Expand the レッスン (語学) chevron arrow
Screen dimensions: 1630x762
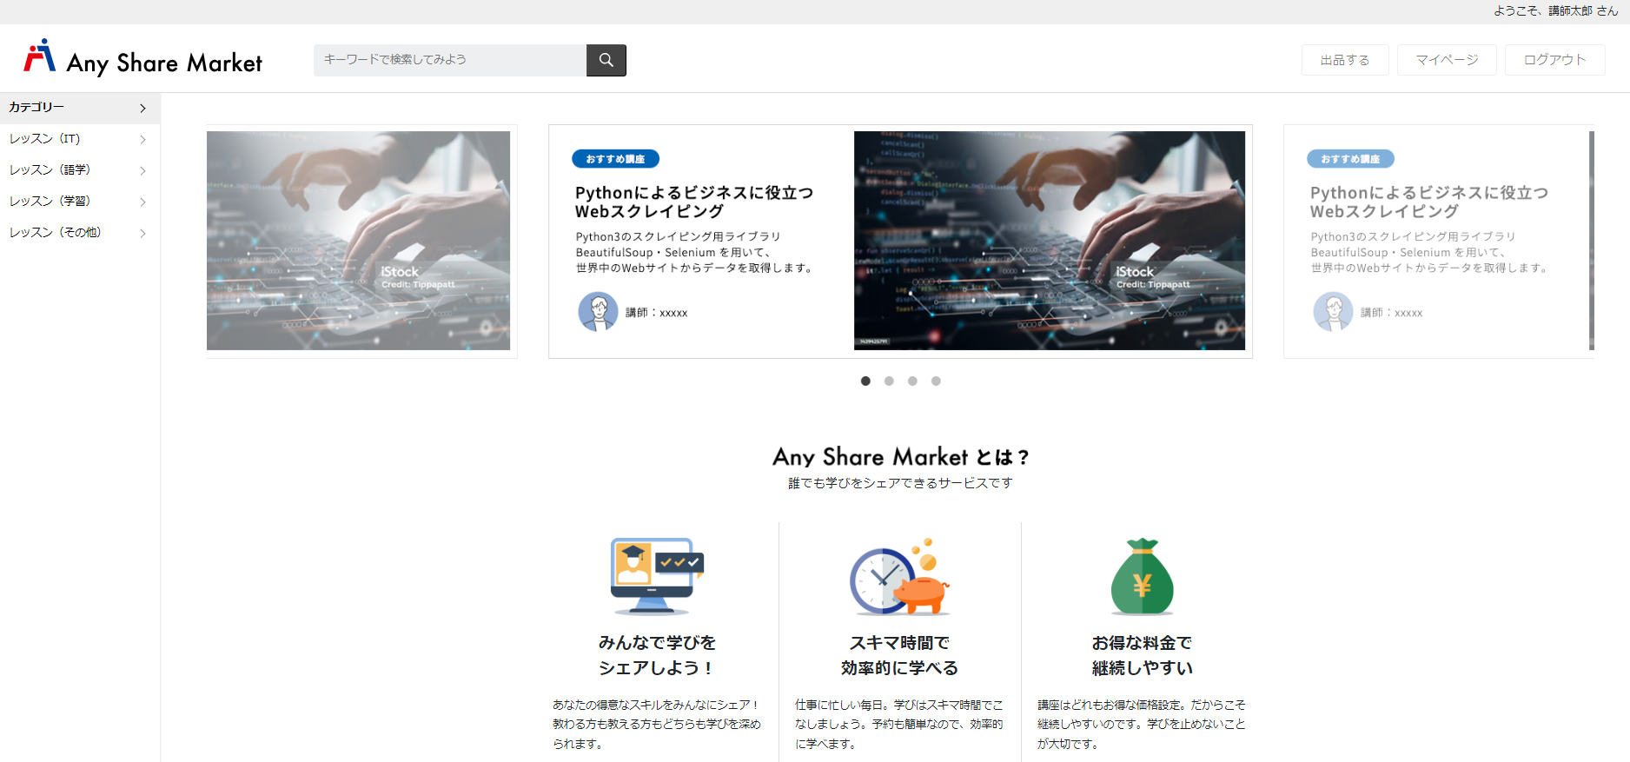(142, 170)
